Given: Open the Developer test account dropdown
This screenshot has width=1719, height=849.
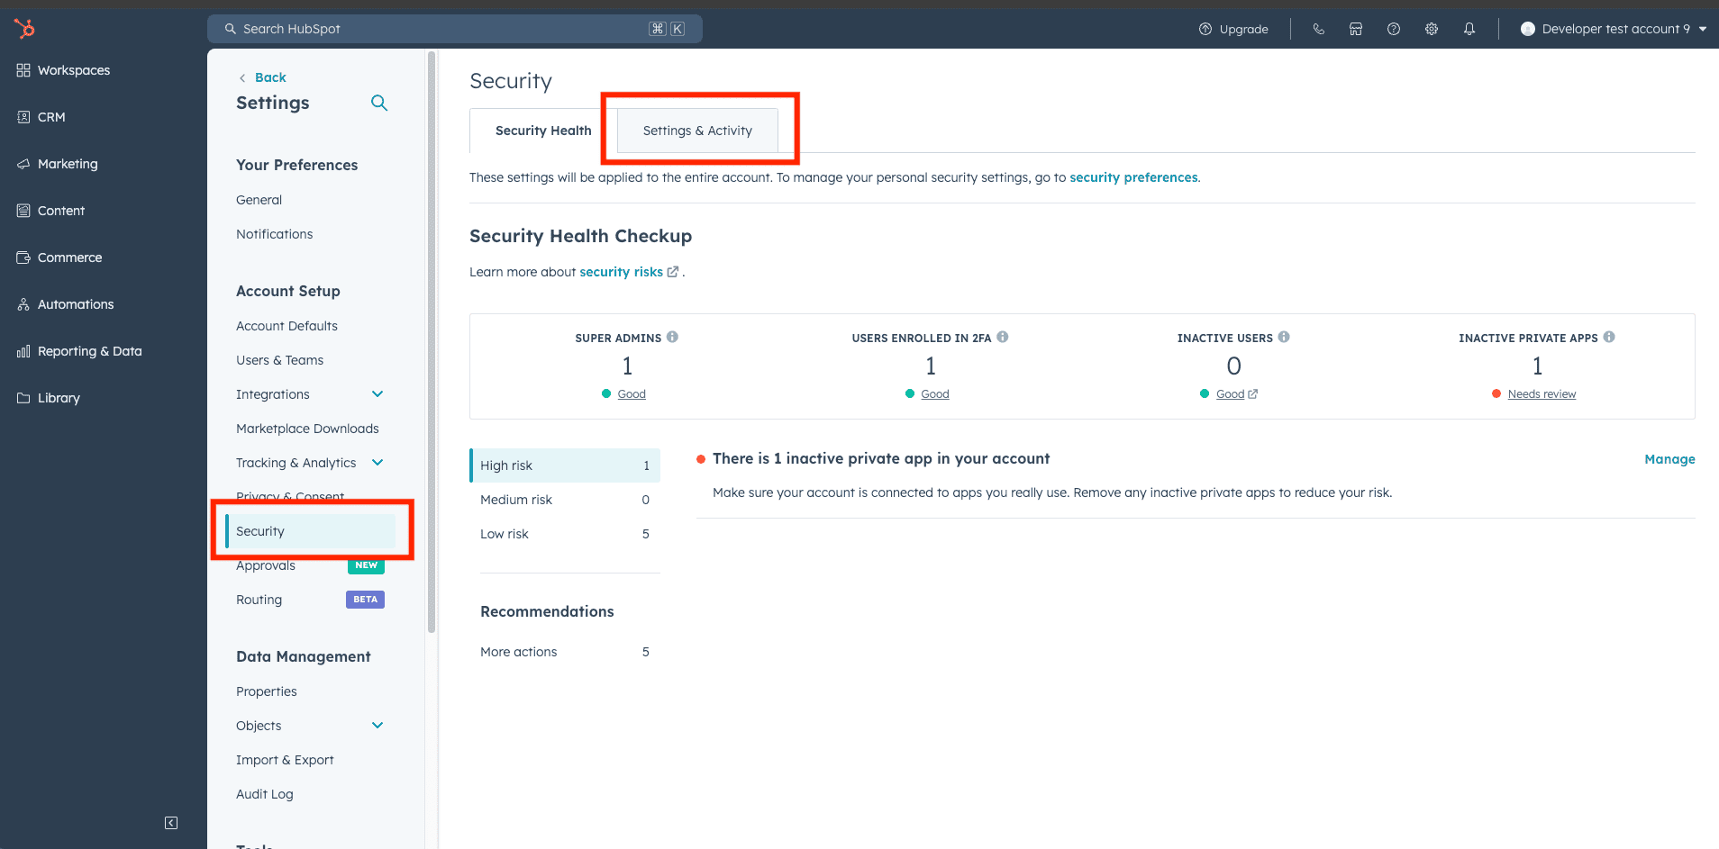Looking at the screenshot, I should pos(1613,28).
